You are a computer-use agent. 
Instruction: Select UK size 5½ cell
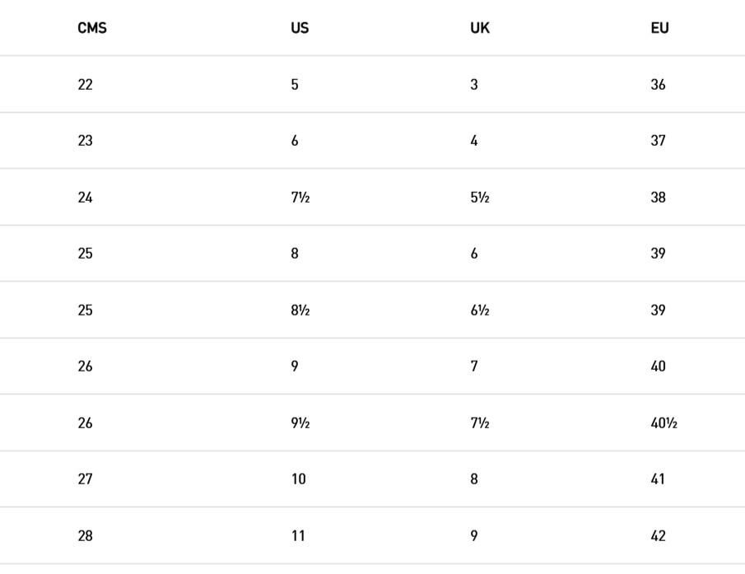click(480, 197)
